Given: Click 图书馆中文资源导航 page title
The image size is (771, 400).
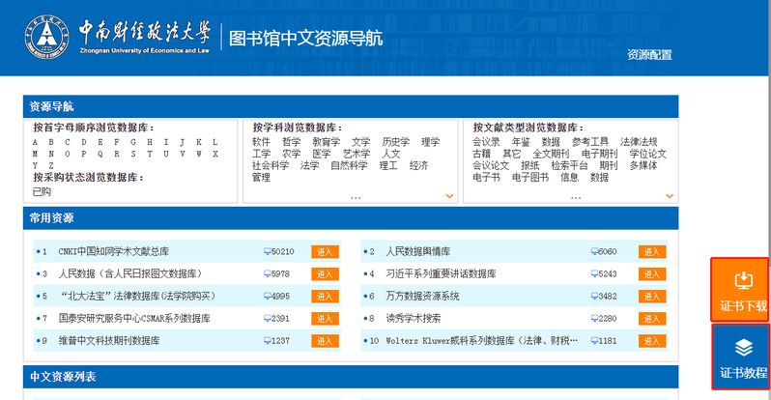Looking at the screenshot, I should 305,38.
